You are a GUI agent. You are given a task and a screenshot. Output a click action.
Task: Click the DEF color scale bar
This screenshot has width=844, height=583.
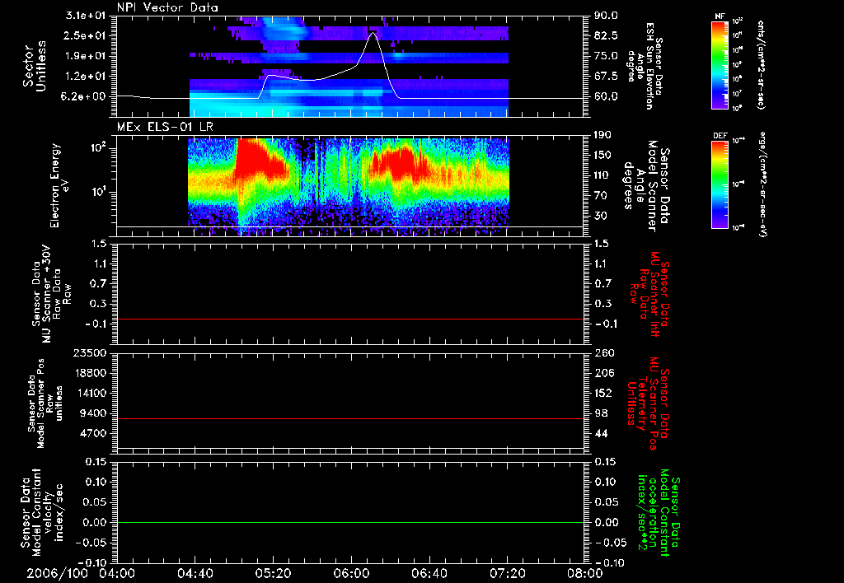click(x=720, y=184)
